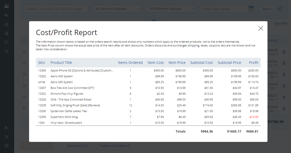Click the Product Title column header

(x=61, y=63)
